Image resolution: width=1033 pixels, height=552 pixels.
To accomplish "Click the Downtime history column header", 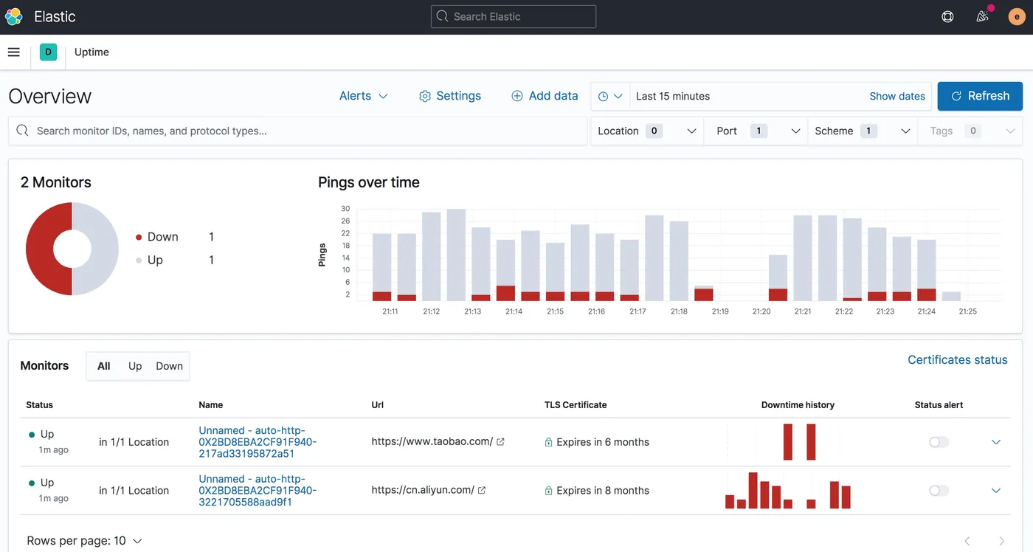I will click(x=798, y=405).
